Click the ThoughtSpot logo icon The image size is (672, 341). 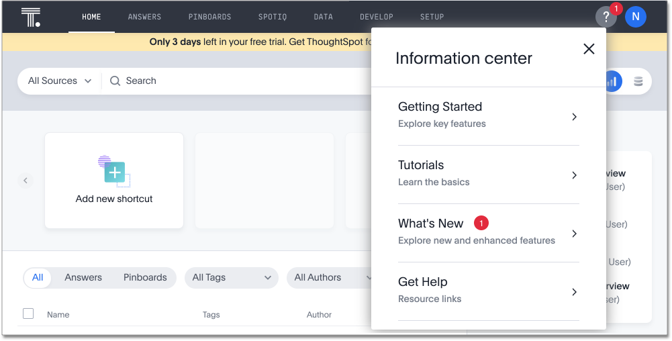[x=31, y=17]
